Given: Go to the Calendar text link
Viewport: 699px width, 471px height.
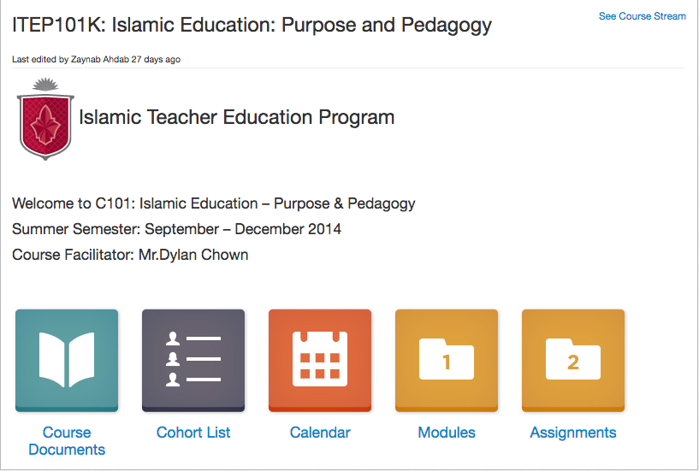Looking at the screenshot, I should coord(320,433).
